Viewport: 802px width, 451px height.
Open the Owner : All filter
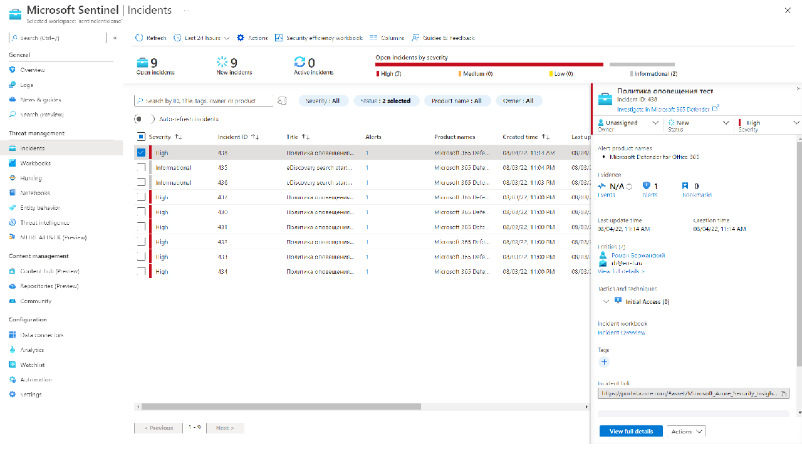[519, 101]
